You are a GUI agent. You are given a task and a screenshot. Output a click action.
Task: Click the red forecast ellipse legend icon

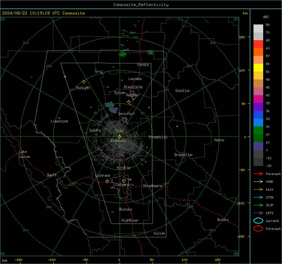coord(258,228)
